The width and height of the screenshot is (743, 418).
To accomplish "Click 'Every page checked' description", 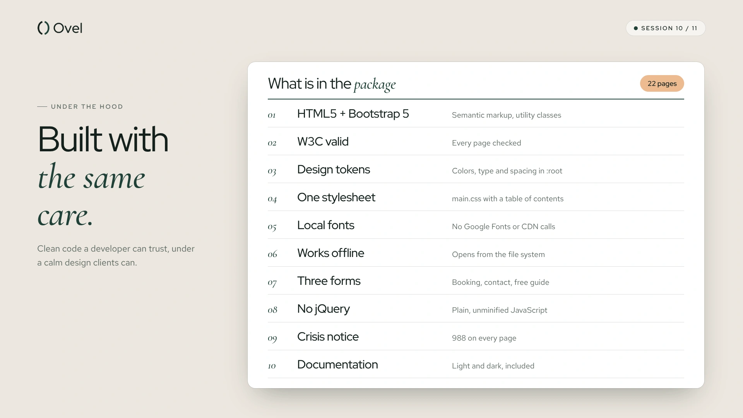I will click(486, 143).
